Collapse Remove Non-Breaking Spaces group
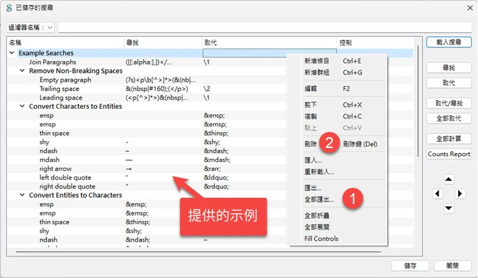 [x=22, y=71]
